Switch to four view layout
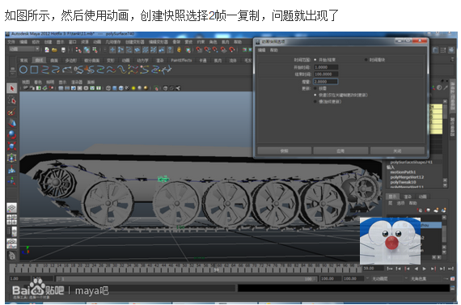 coord(12,220)
